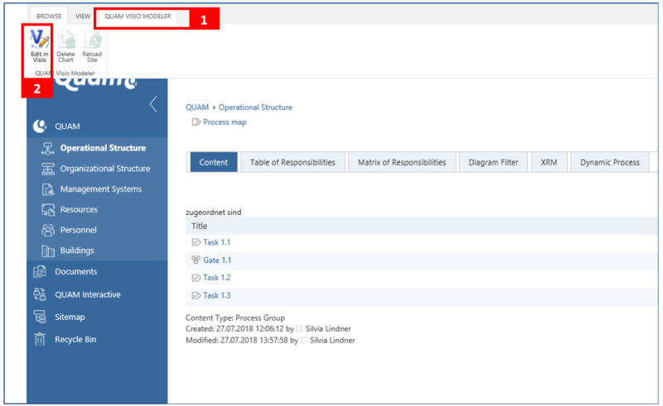This screenshot has width=663, height=406.
Task: Open the Matrix of Responsibilities tab
Action: coord(401,162)
